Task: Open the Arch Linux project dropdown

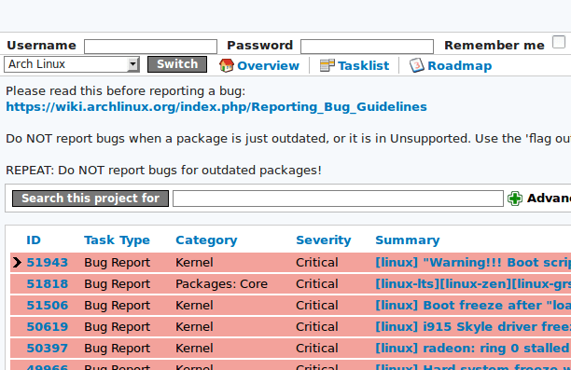Action: 72,64
